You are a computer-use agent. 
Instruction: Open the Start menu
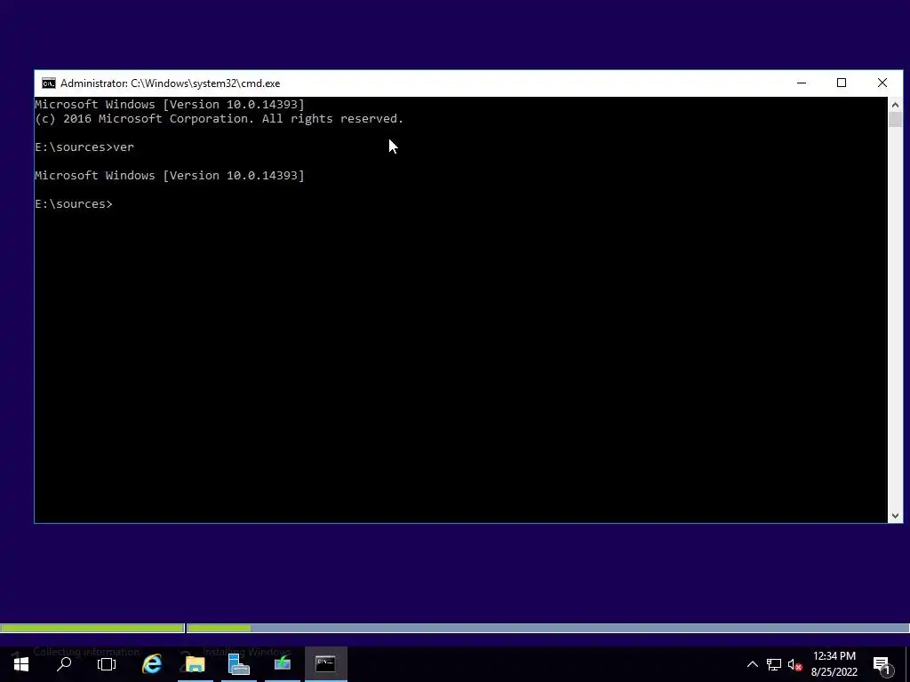coord(21,664)
